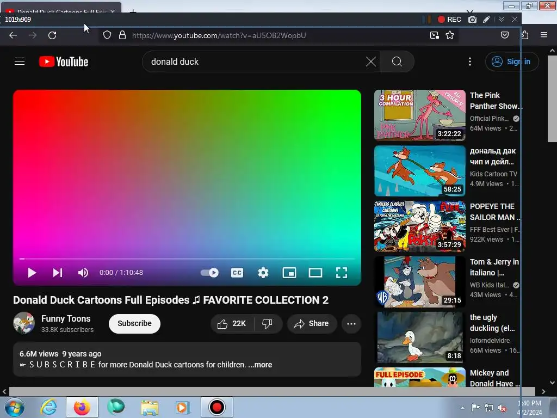
Task: Open Pink Panther Show compilation thumbnail
Action: pos(419,115)
